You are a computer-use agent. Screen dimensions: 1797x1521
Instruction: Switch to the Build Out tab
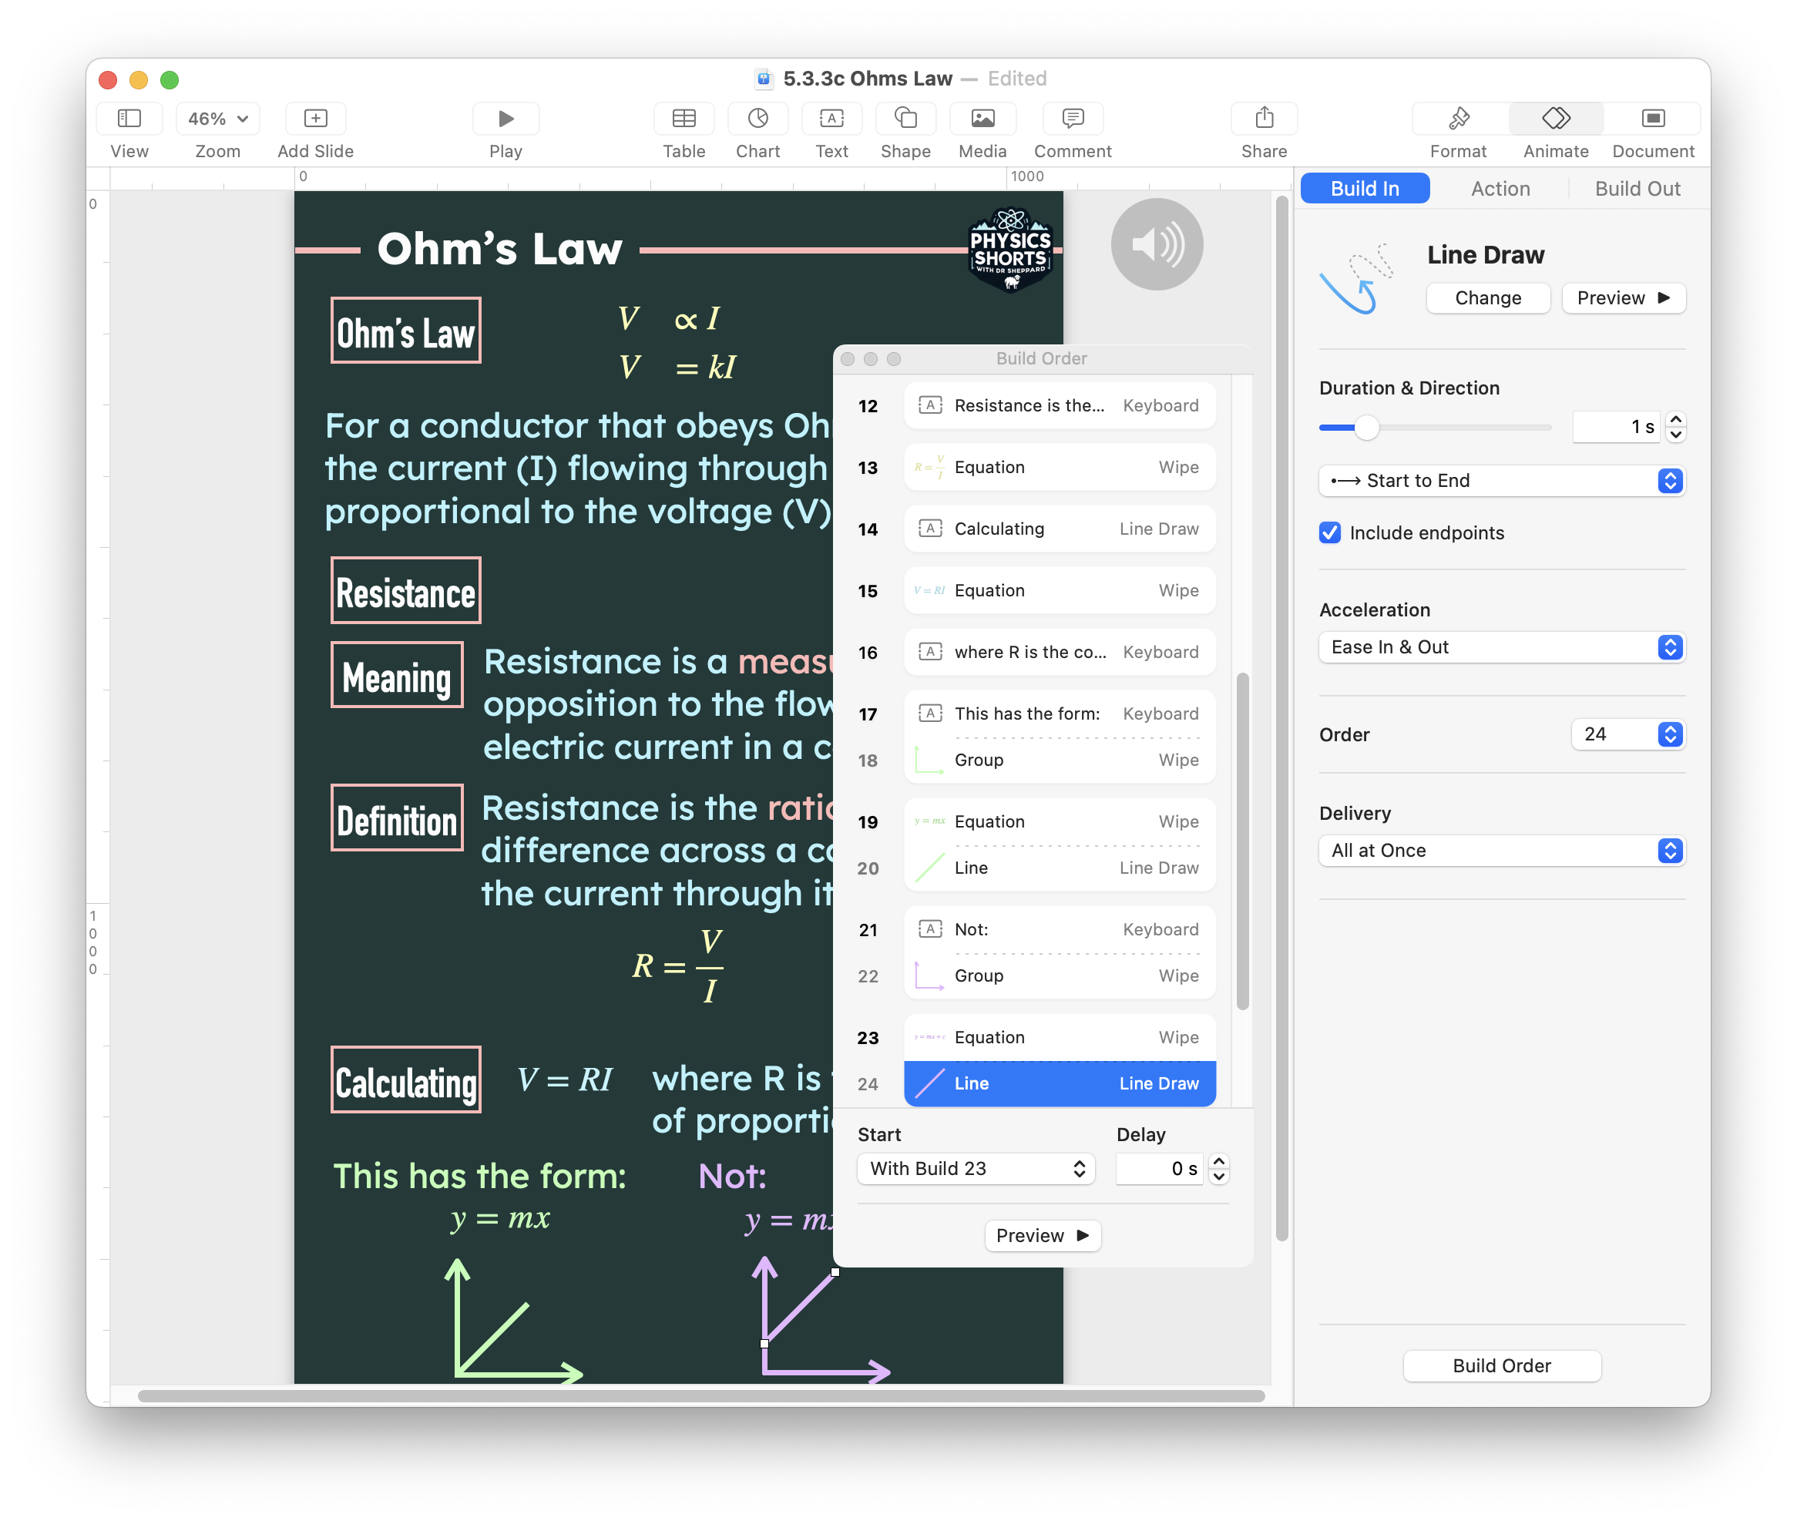pos(1637,189)
